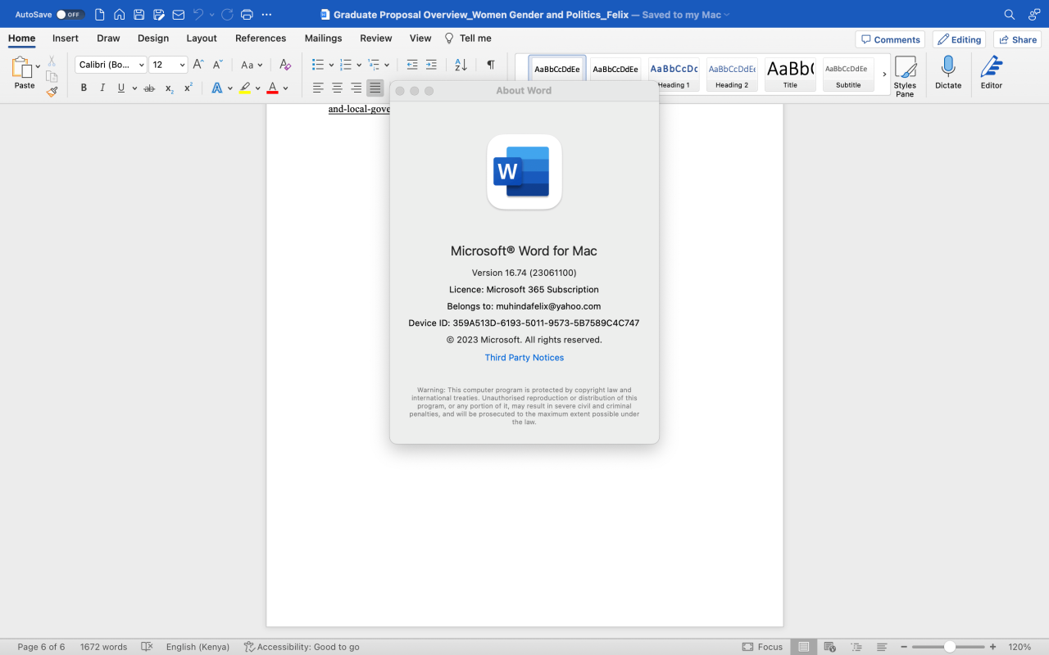1049x655 pixels.
Task: Open the Styles Pane
Action: point(905,76)
